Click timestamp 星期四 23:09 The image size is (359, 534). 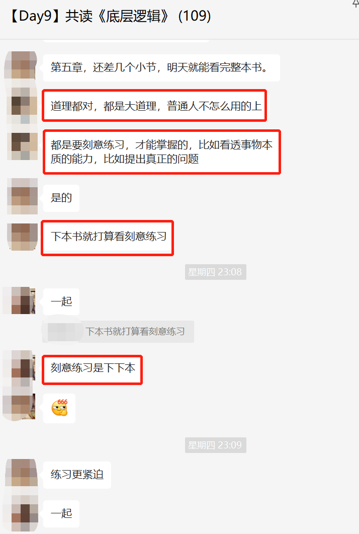click(215, 445)
